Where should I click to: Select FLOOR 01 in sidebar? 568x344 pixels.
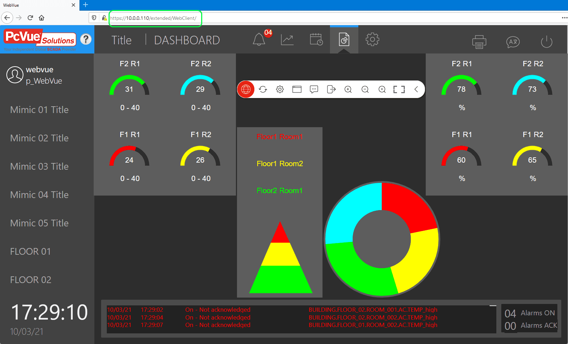coord(31,252)
